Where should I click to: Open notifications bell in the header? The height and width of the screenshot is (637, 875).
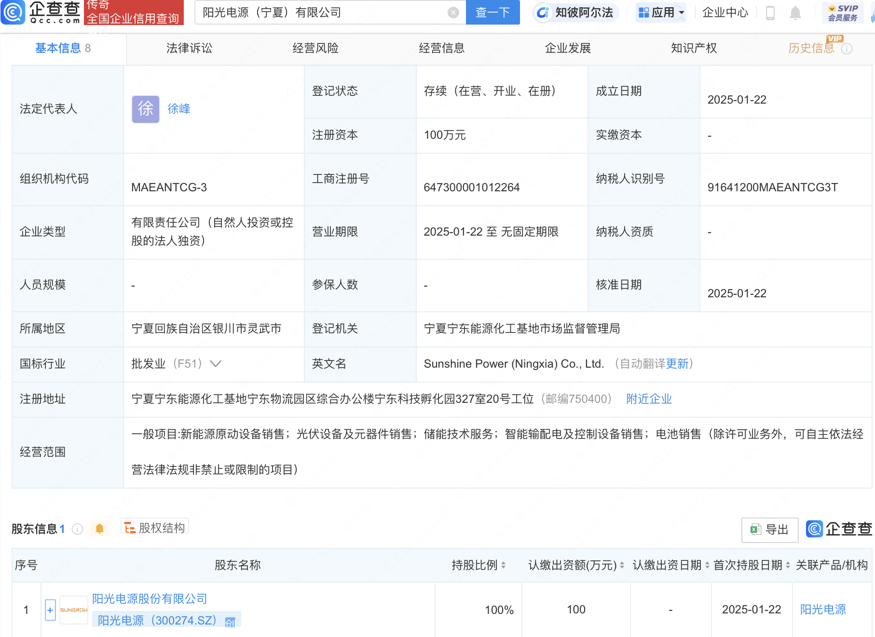[795, 13]
